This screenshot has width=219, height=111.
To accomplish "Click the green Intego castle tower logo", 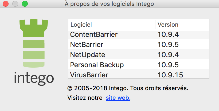I will coord(34,43).
